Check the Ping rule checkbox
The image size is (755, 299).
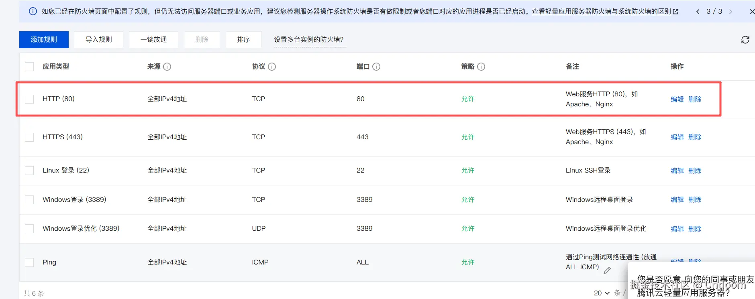[x=29, y=262]
